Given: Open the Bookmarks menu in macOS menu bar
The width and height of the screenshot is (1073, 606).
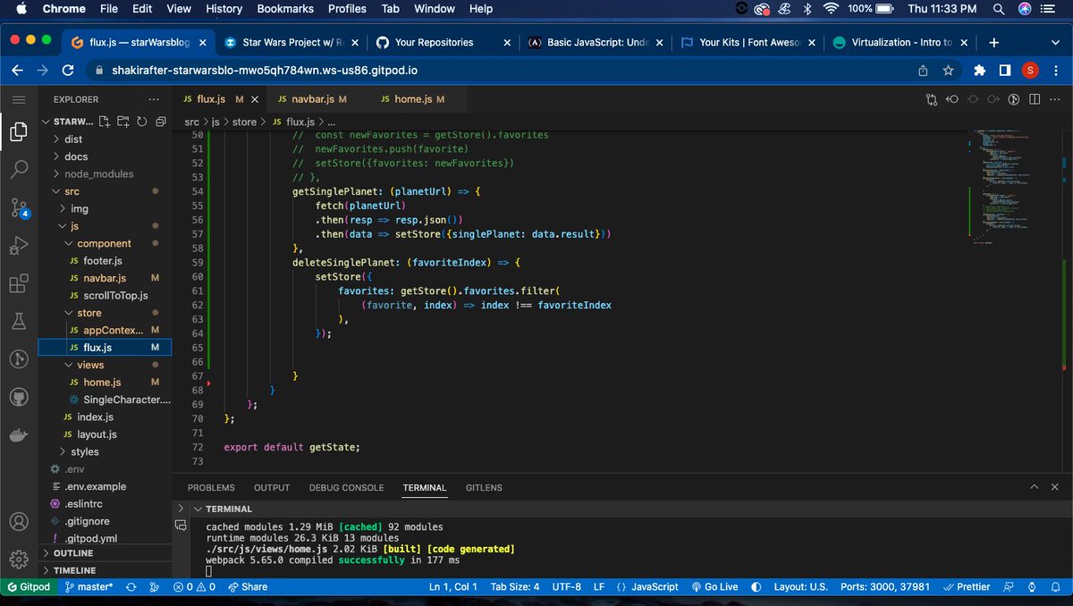Looking at the screenshot, I should click(x=285, y=9).
